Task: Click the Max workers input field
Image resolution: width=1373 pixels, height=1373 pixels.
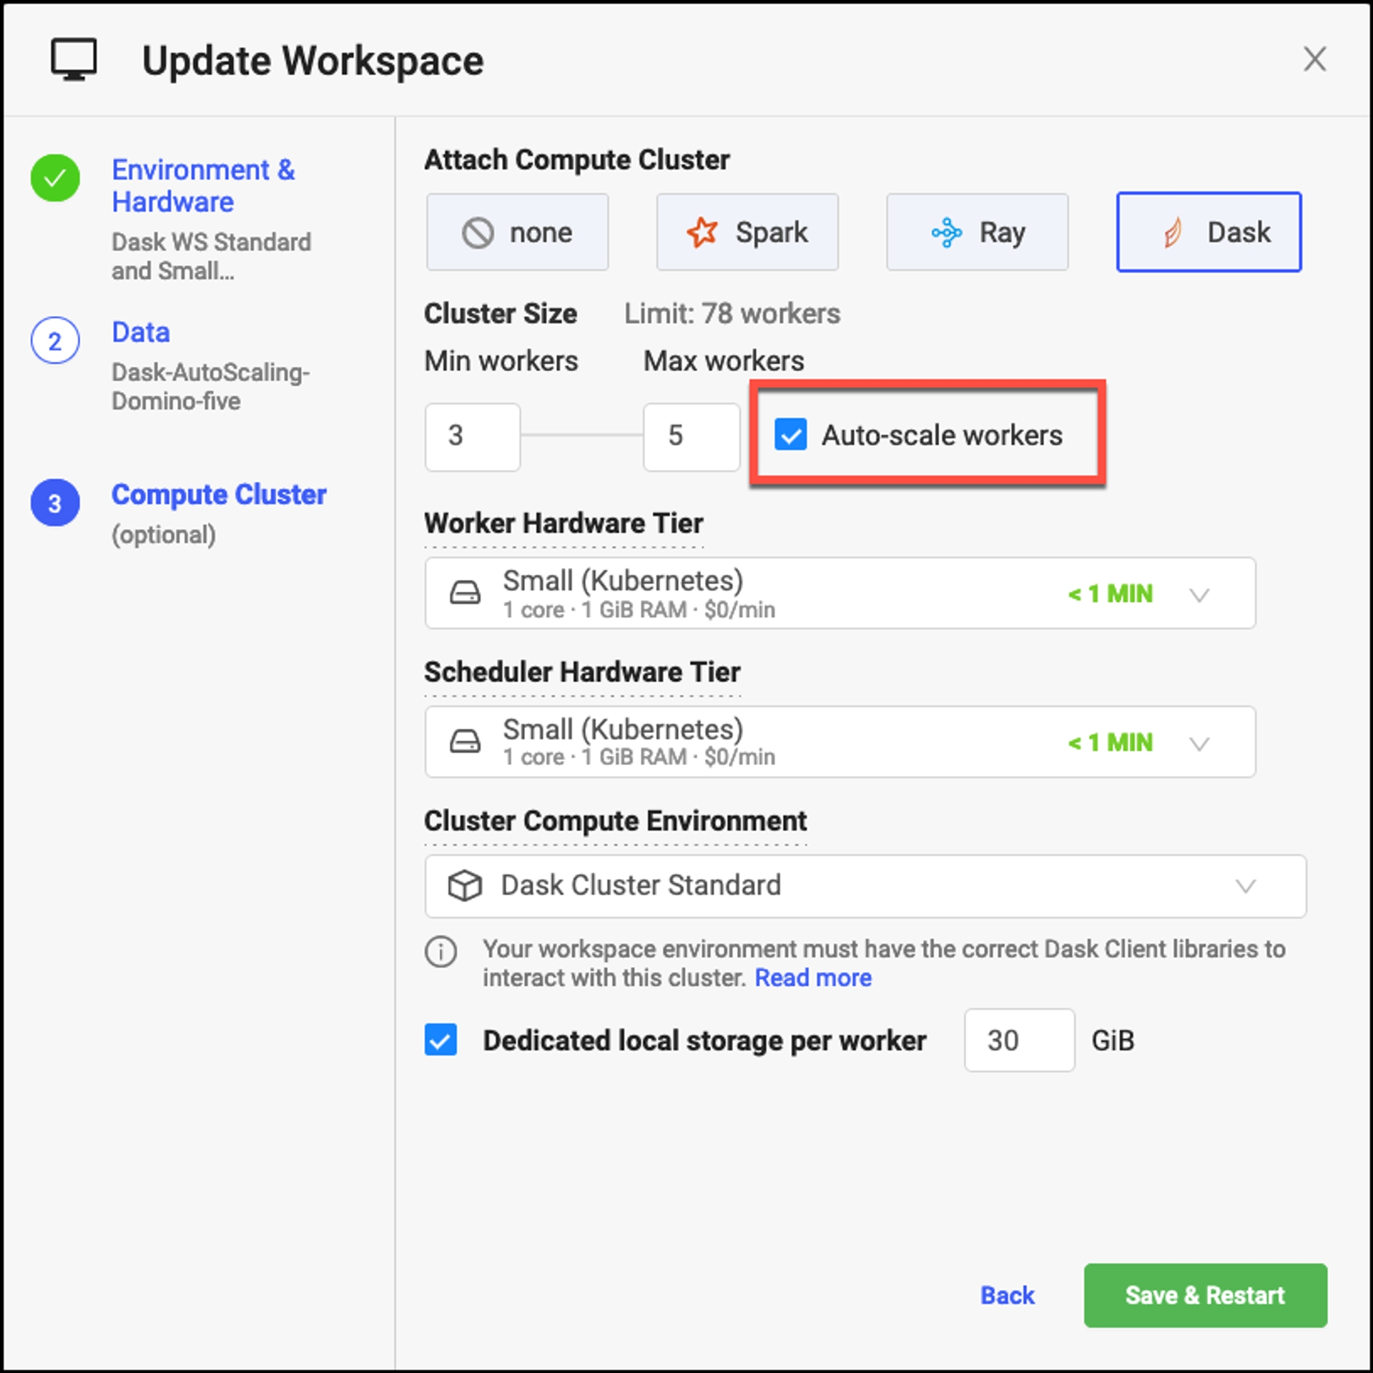Action: (x=691, y=436)
